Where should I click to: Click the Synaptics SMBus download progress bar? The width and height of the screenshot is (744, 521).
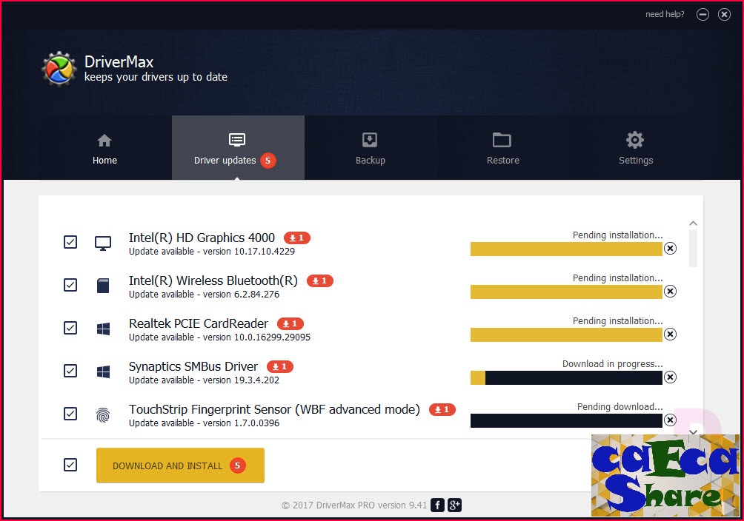(566, 378)
